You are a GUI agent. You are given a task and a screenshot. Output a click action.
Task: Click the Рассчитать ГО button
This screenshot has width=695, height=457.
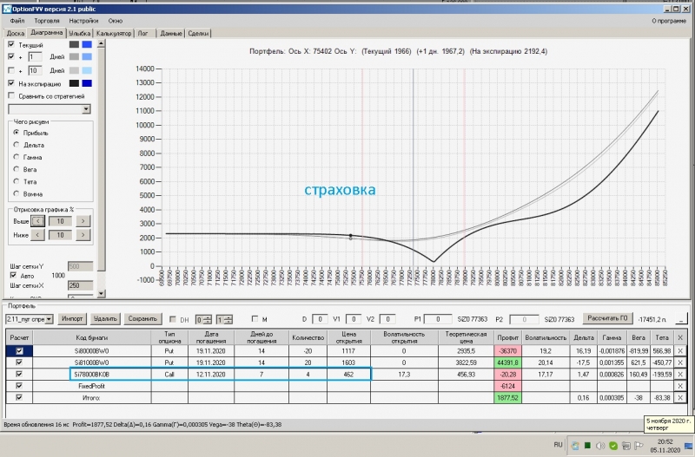tap(607, 318)
